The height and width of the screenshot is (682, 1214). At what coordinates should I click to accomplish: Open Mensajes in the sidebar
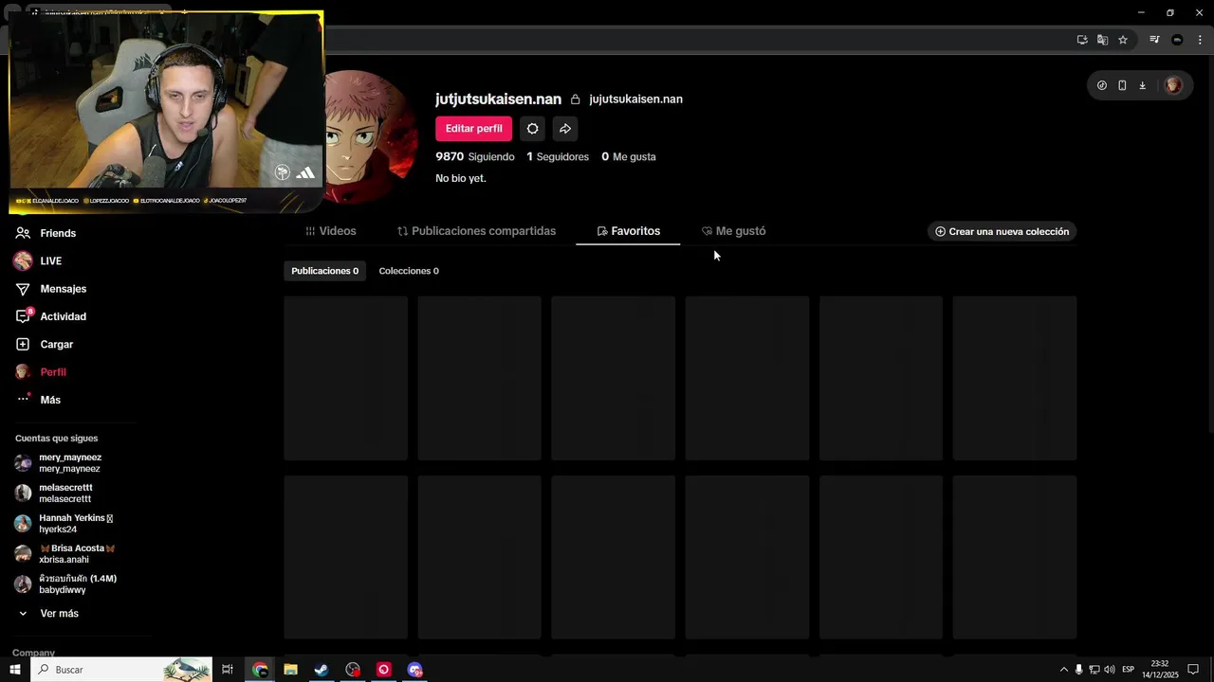(50, 289)
